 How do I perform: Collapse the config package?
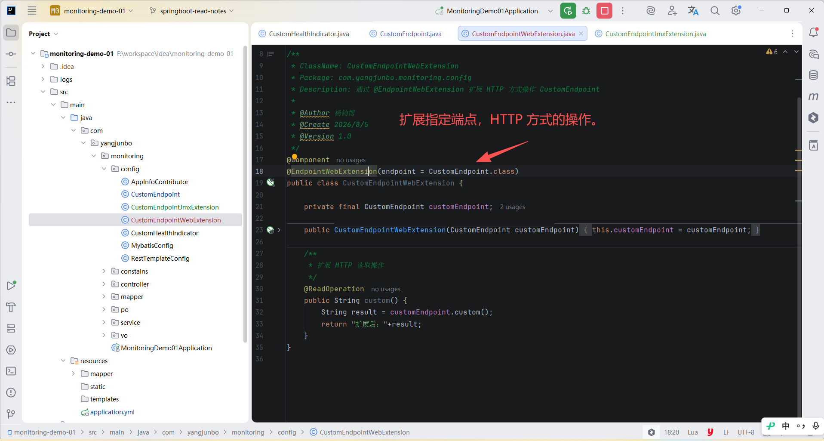tap(104, 169)
